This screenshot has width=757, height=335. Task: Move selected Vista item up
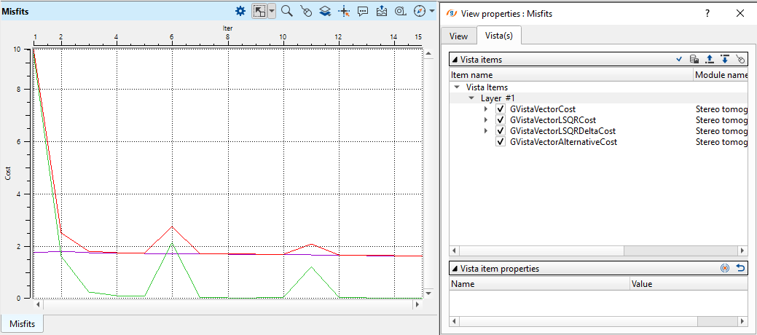710,60
